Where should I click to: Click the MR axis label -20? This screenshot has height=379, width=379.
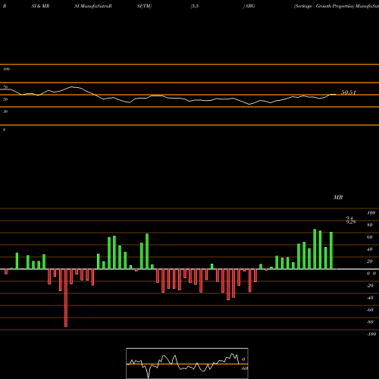(370, 286)
